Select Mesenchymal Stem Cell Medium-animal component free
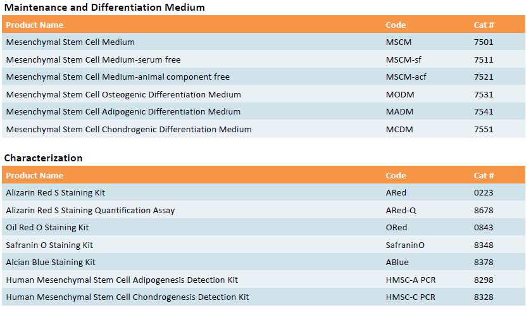 118,77
